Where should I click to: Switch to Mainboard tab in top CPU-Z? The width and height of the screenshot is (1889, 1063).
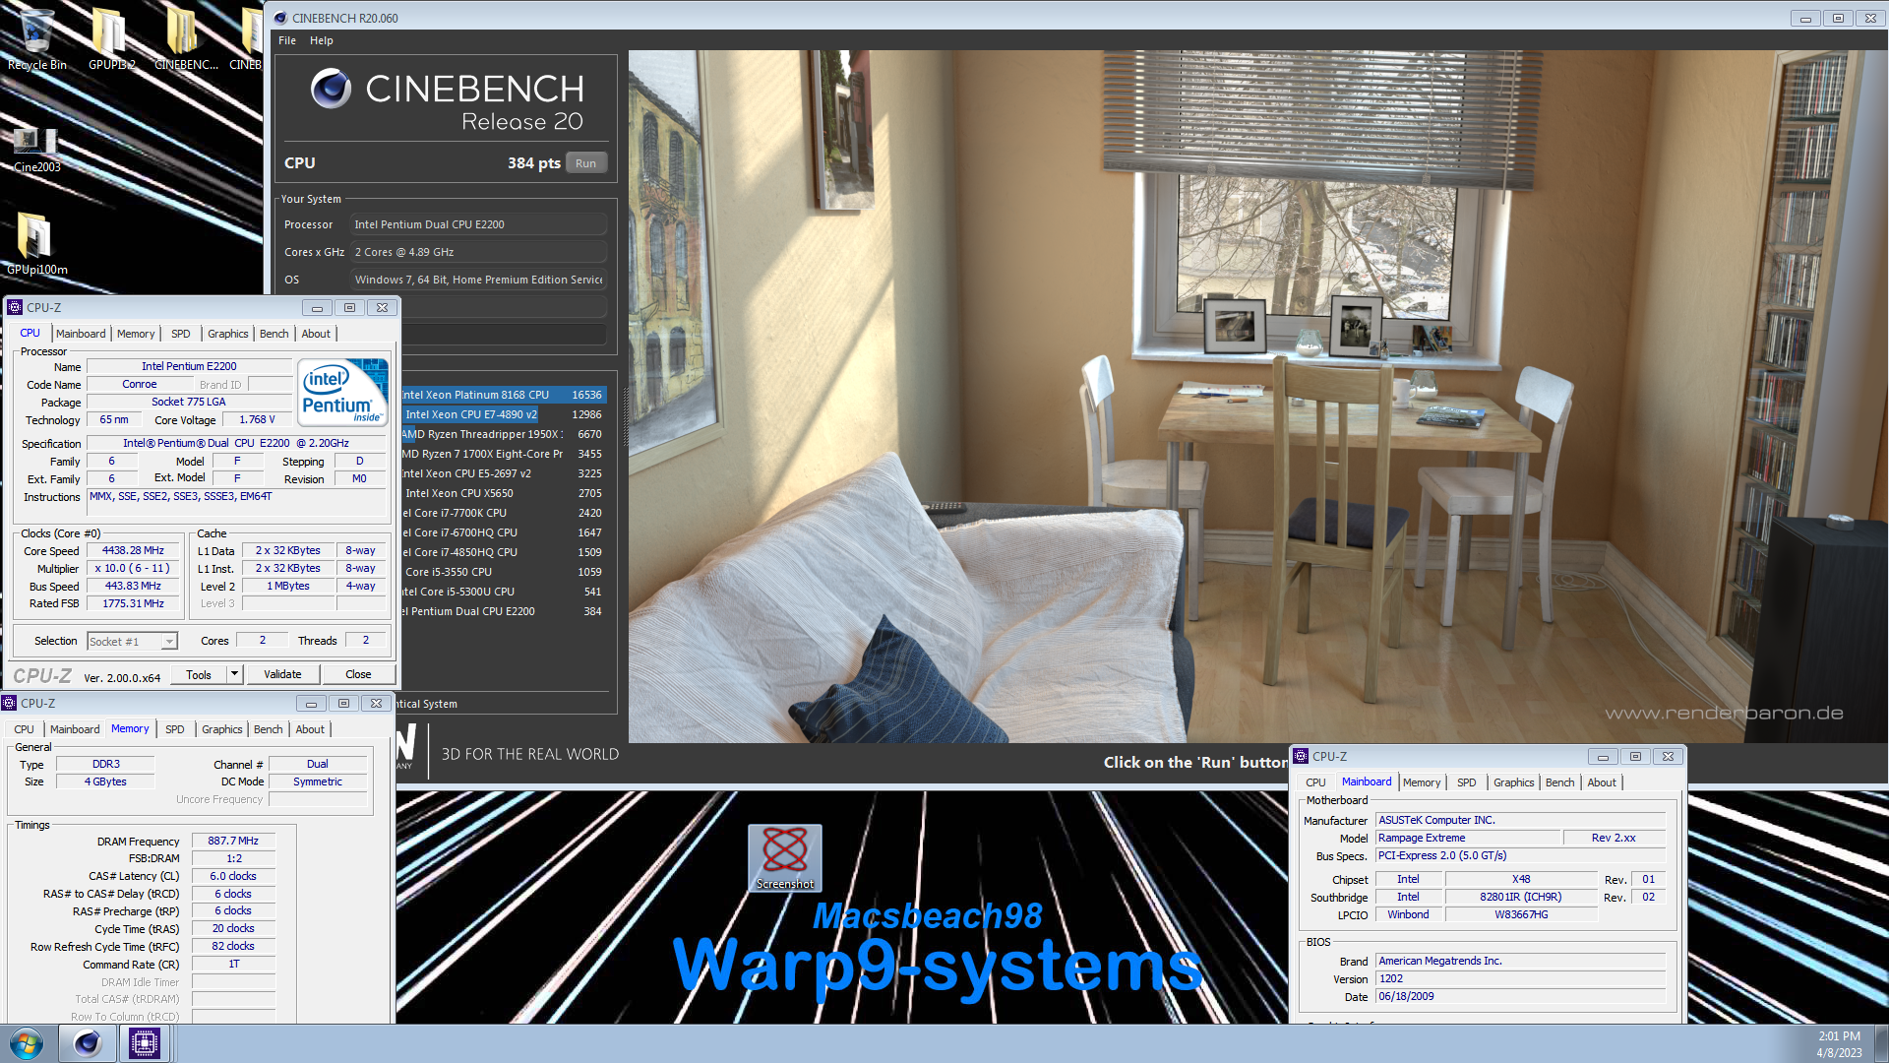(81, 334)
